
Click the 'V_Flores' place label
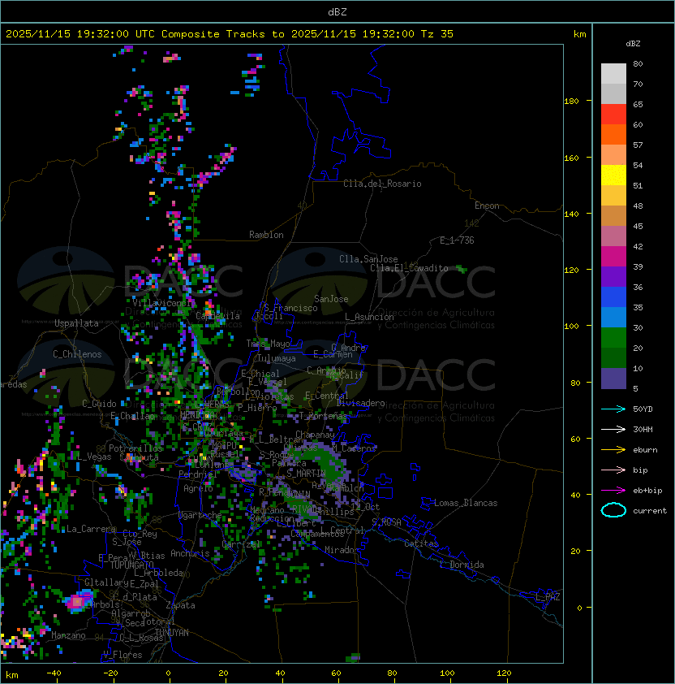point(123,655)
